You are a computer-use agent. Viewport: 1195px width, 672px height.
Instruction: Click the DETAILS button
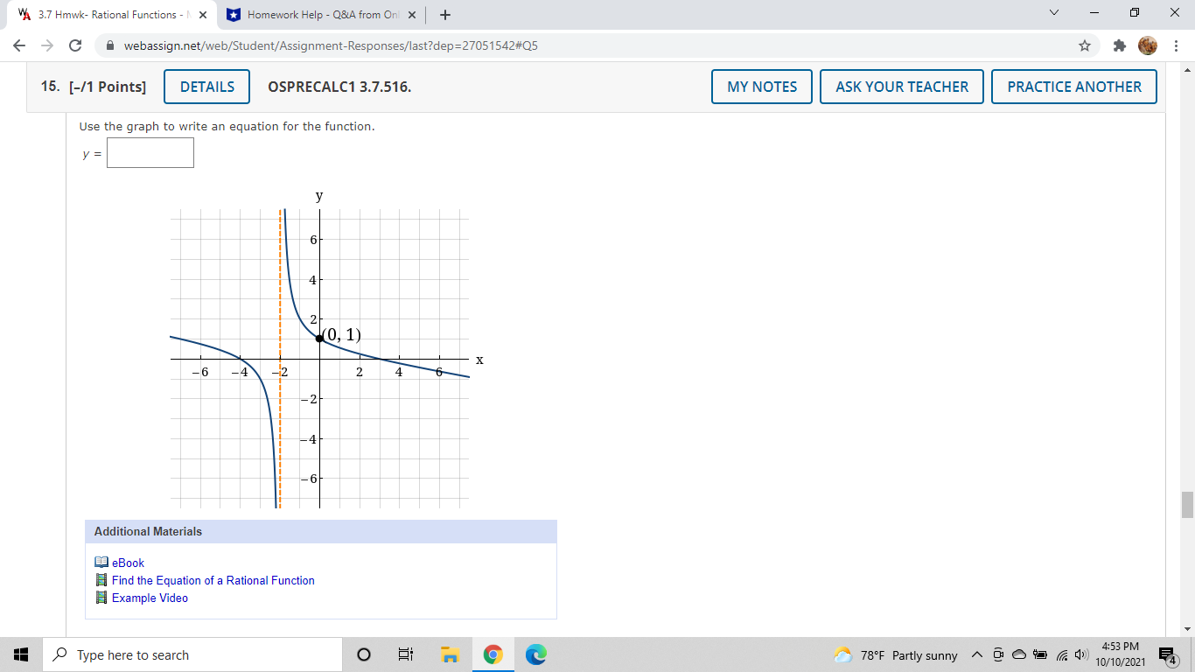(x=206, y=86)
